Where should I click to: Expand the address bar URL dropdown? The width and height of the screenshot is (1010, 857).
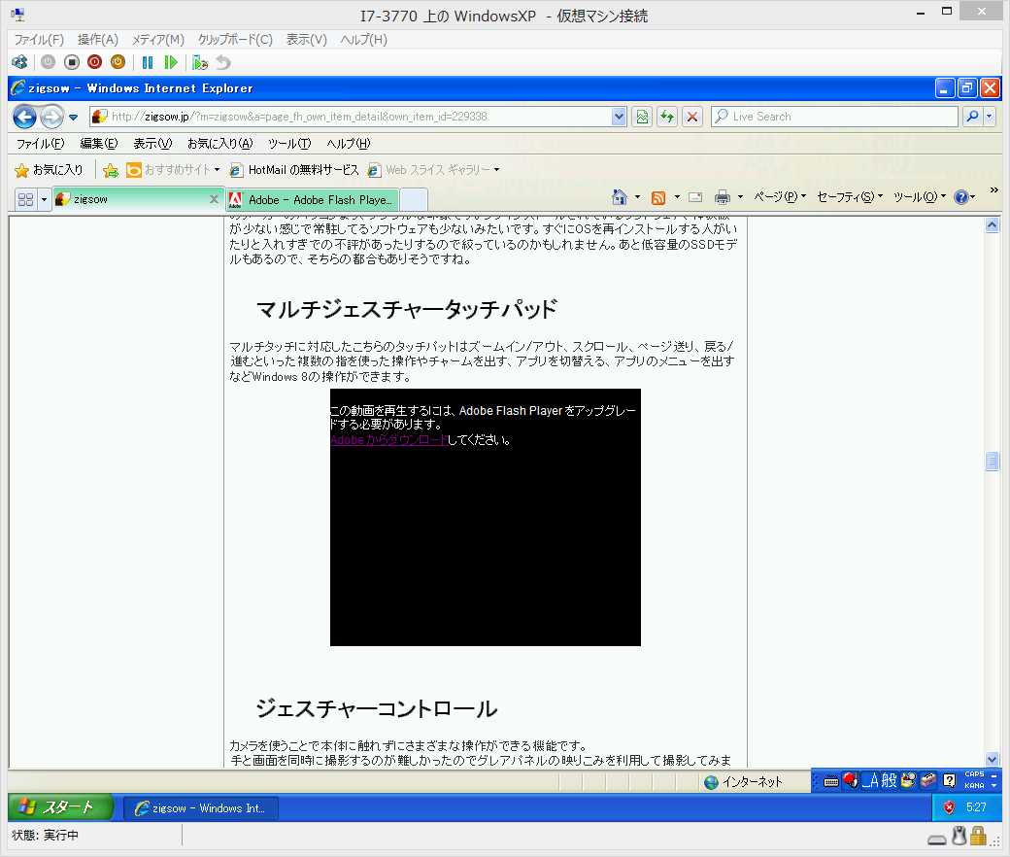619,117
